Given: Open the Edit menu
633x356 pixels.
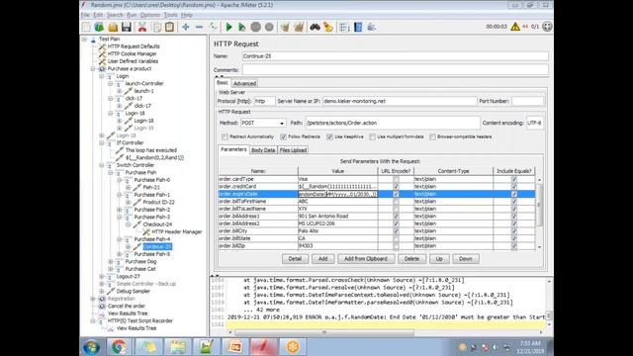Looking at the screenshot, I should point(98,15).
